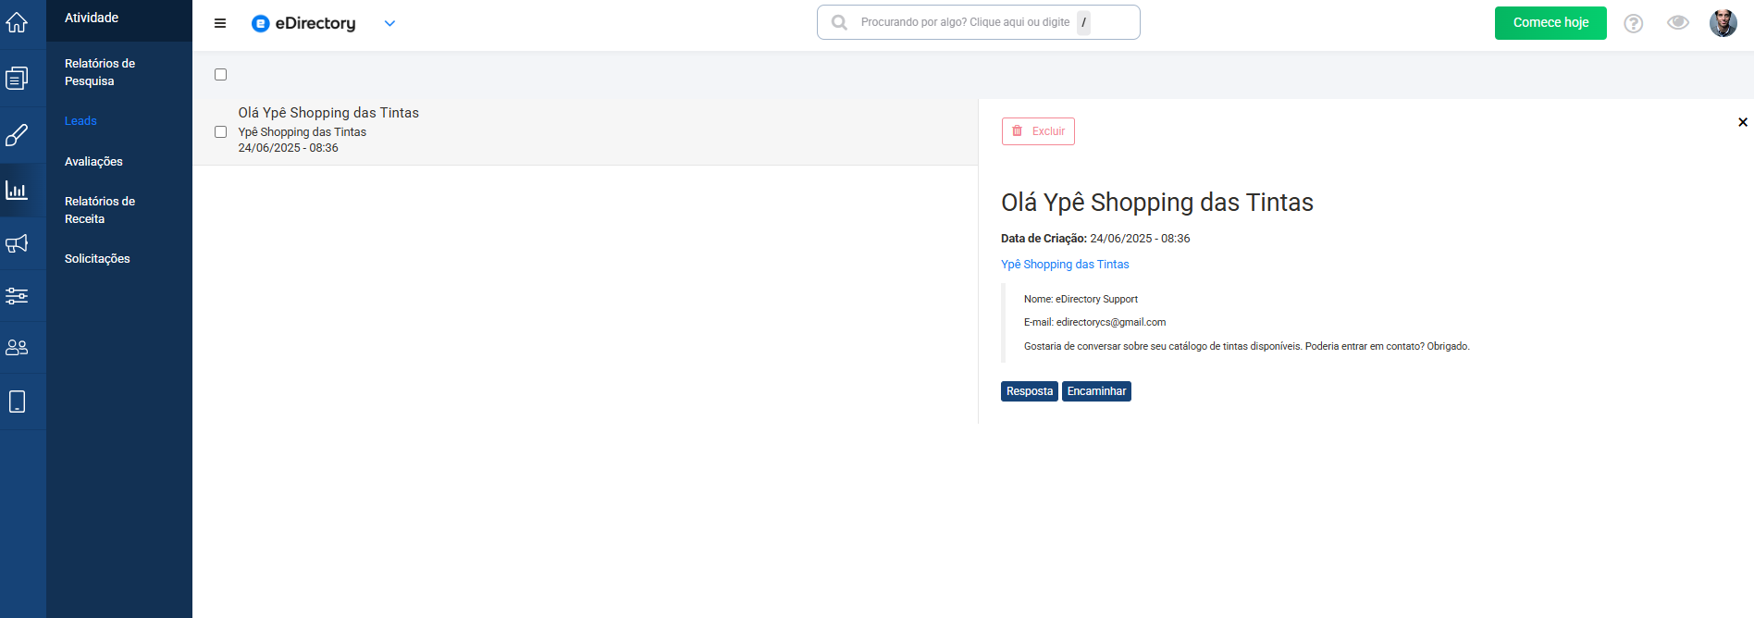The width and height of the screenshot is (1754, 618).
Task: Tick the Olá Ypê Shopping lead checkbox
Action: click(x=220, y=132)
